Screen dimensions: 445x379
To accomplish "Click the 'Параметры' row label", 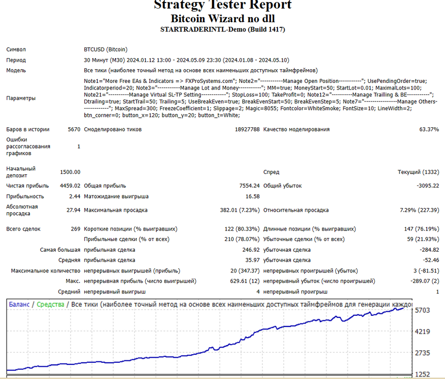I will (x=21, y=99).
